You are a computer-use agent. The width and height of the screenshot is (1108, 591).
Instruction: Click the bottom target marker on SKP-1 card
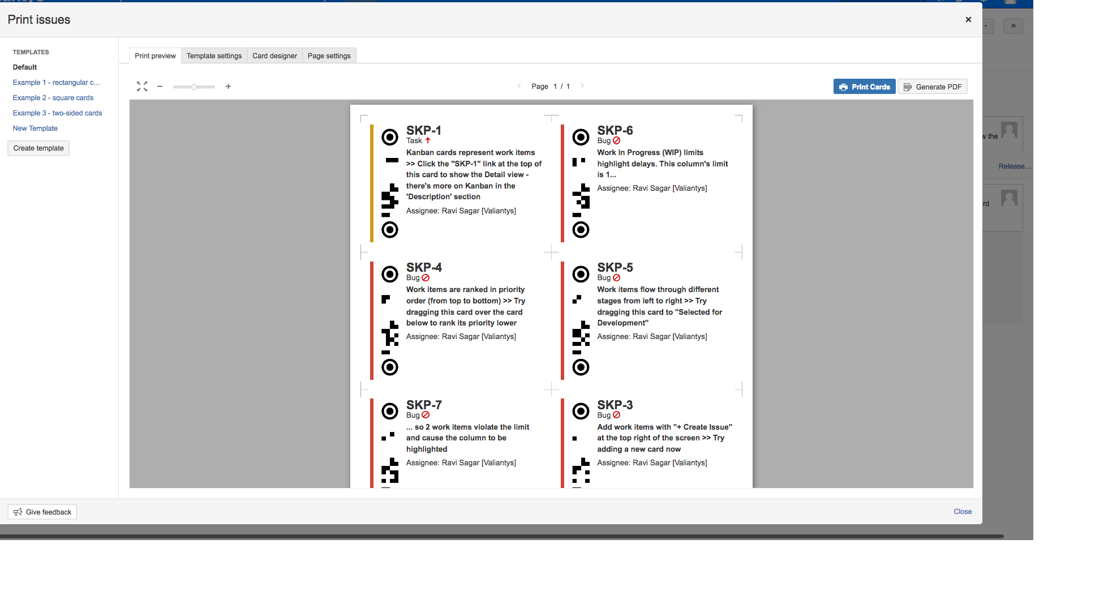(x=390, y=230)
